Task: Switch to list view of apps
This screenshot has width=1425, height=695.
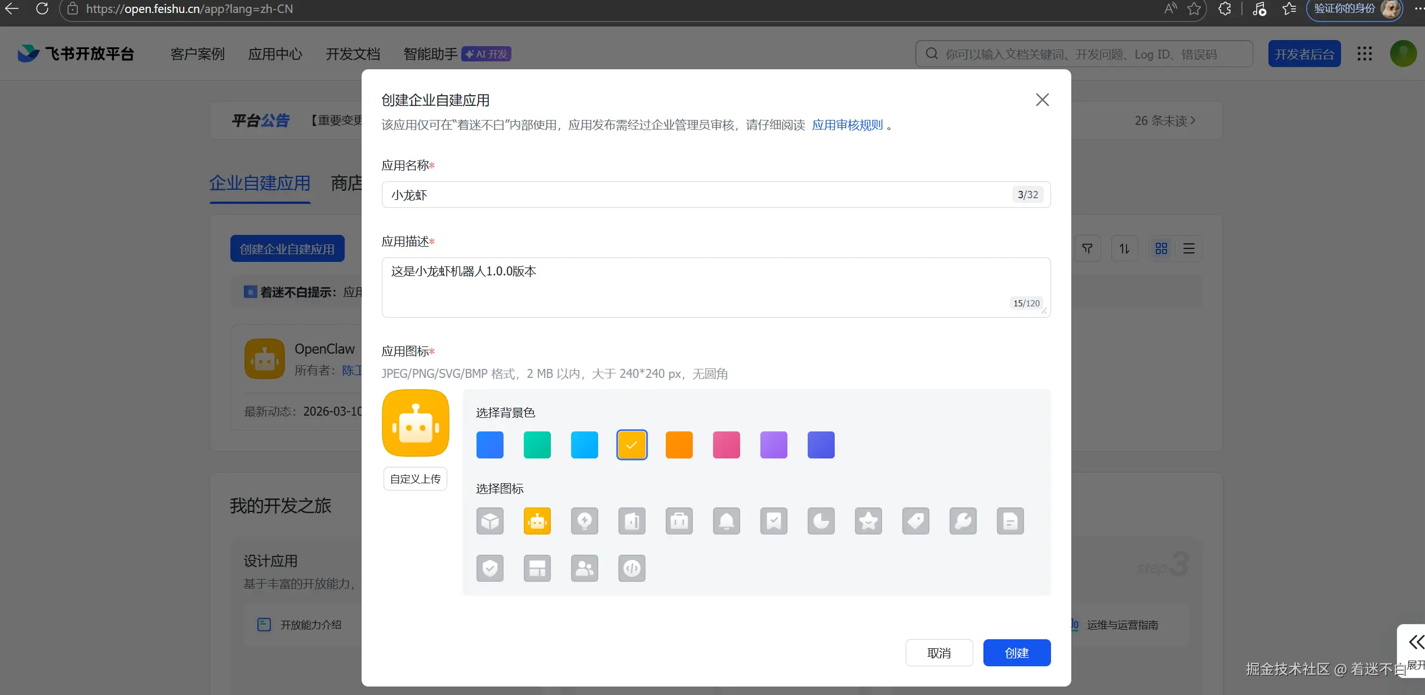Action: 1188,248
